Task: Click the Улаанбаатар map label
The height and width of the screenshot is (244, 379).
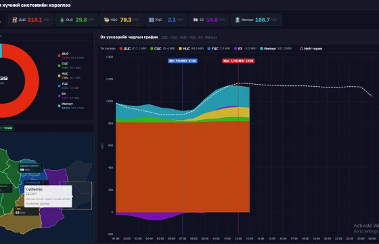Action: (37, 182)
